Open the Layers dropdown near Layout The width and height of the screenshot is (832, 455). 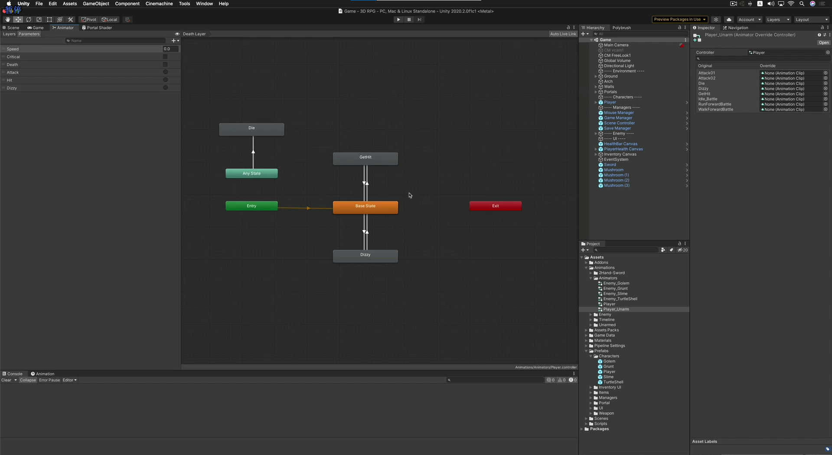[x=777, y=19]
